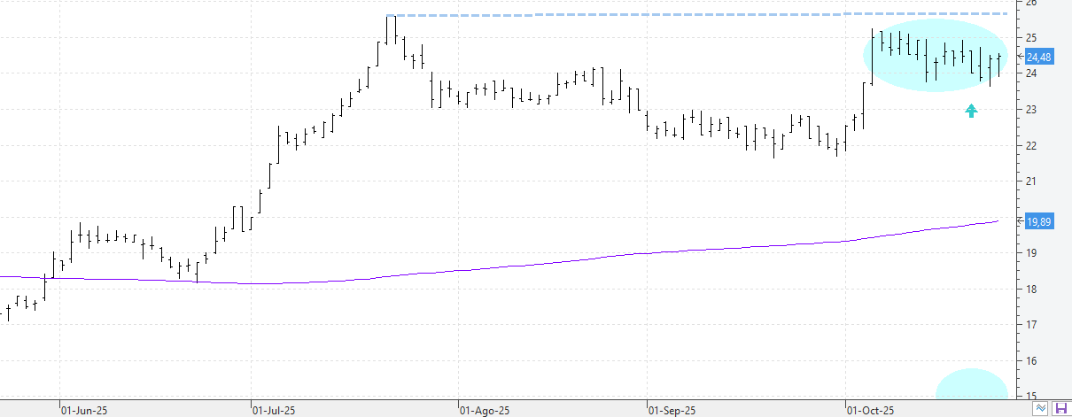Click the 01-Sep-25 date label

[x=673, y=411]
